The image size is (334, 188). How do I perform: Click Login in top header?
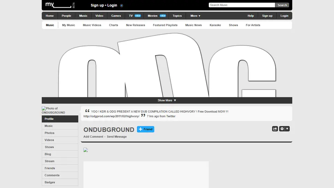tap(112, 5)
